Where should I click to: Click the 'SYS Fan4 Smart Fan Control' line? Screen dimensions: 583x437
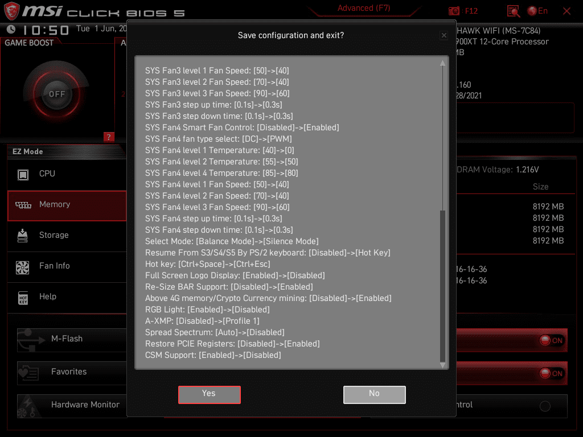click(x=242, y=127)
